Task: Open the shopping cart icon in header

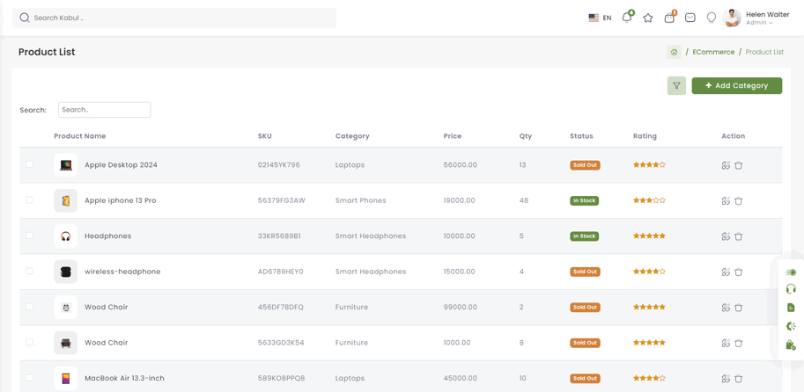Action: click(669, 18)
